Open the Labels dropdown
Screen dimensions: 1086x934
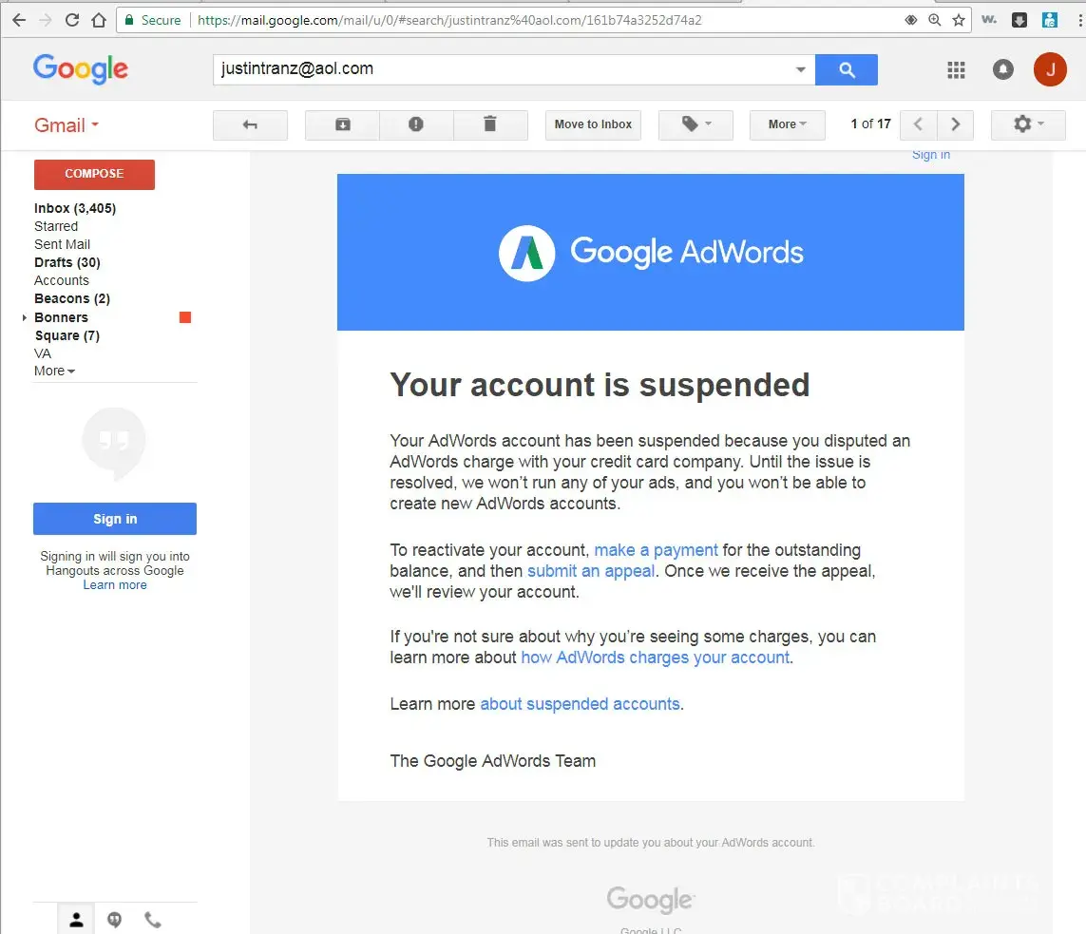click(695, 124)
